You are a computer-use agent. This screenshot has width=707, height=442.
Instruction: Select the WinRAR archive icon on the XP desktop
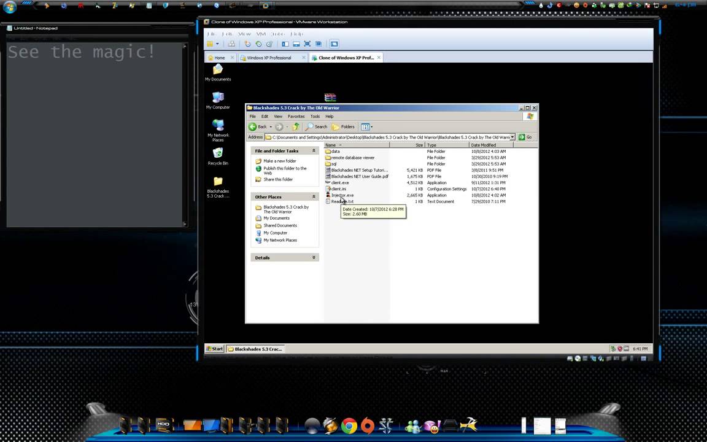330,98
